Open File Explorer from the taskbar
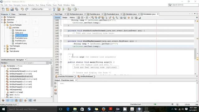199x112 pixels. click(x=75, y=109)
